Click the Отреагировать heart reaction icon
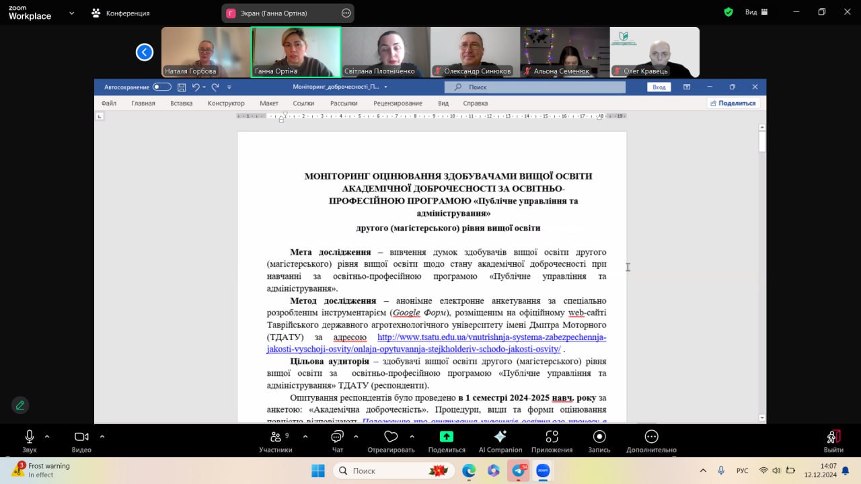Screen dimensions: 861x484 click(391, 437)
